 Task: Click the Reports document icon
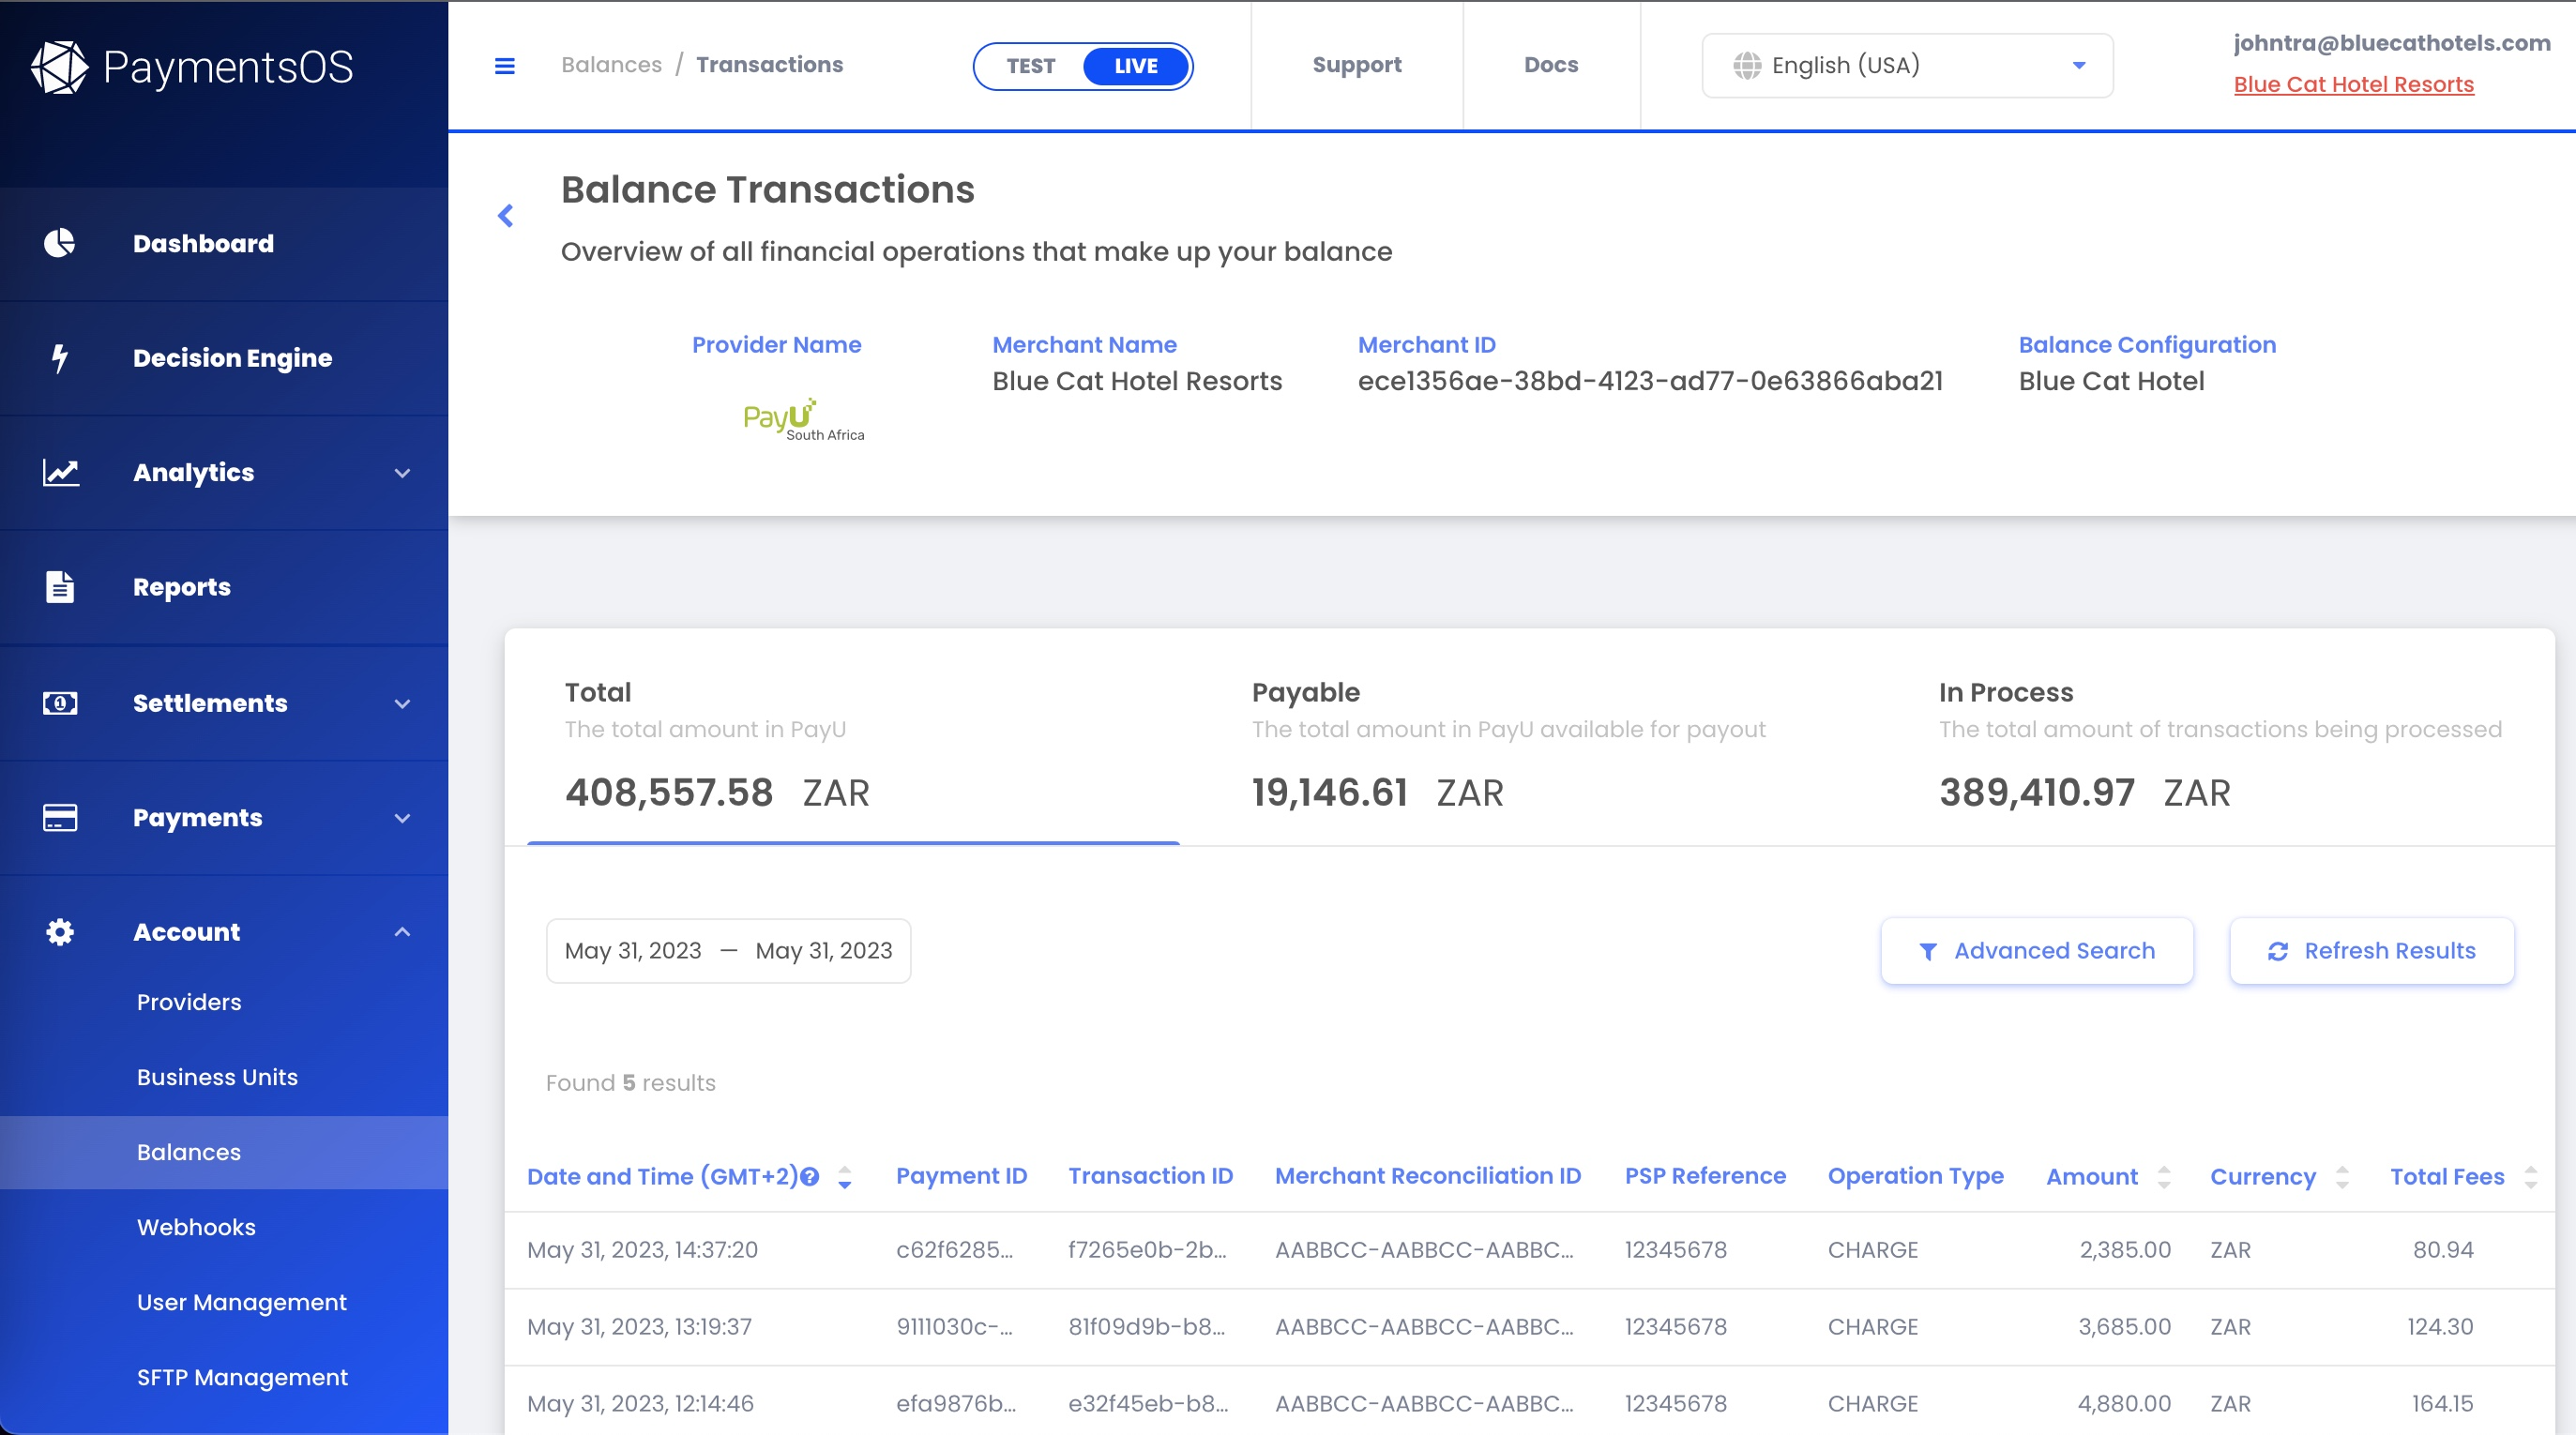coord(60,587)
